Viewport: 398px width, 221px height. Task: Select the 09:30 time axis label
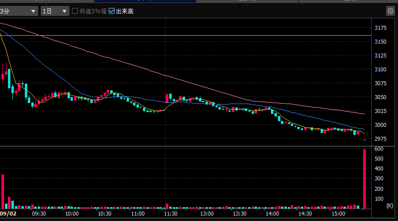tap(39, 214)
